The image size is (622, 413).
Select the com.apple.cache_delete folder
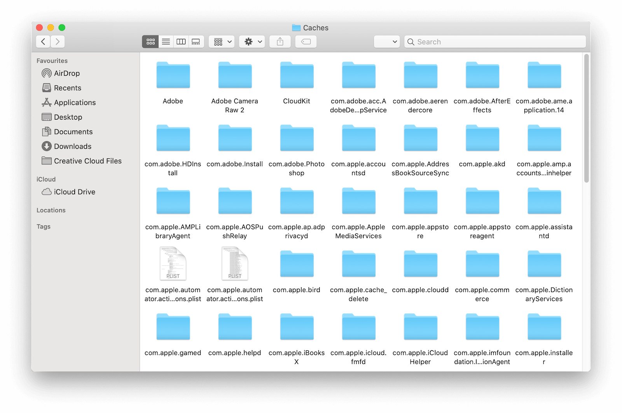coord(358,264)
